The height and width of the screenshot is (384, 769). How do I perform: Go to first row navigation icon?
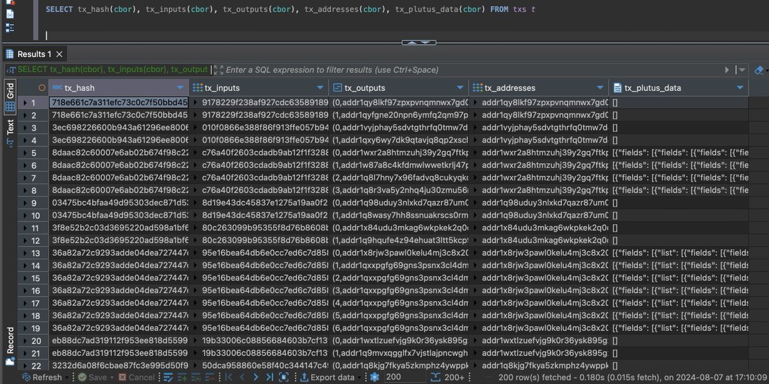click(x=230, y=378)
